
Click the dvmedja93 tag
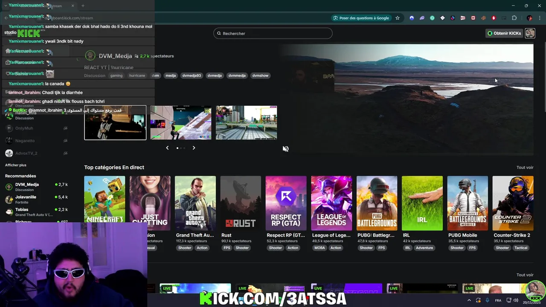point(192,75)
